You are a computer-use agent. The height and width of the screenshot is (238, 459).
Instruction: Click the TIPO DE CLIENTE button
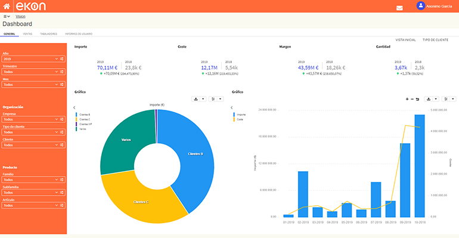pos(435,40)
